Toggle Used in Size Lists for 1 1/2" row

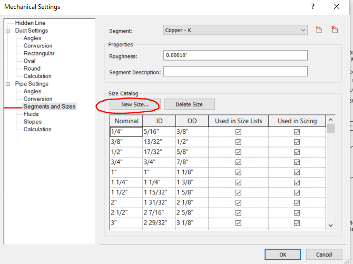click(238, 192)
